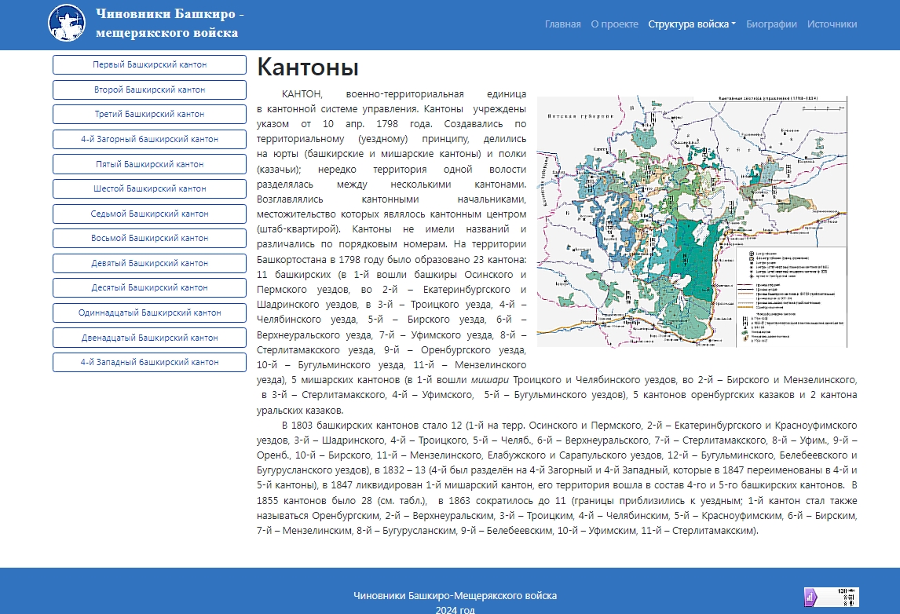Select Третий Башкирский кантон
This screenshot has height=614, width=900.
(149, 114)
